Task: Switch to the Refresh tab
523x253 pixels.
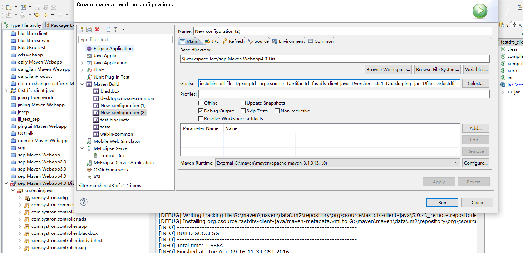Action: [x=233, y=41]
